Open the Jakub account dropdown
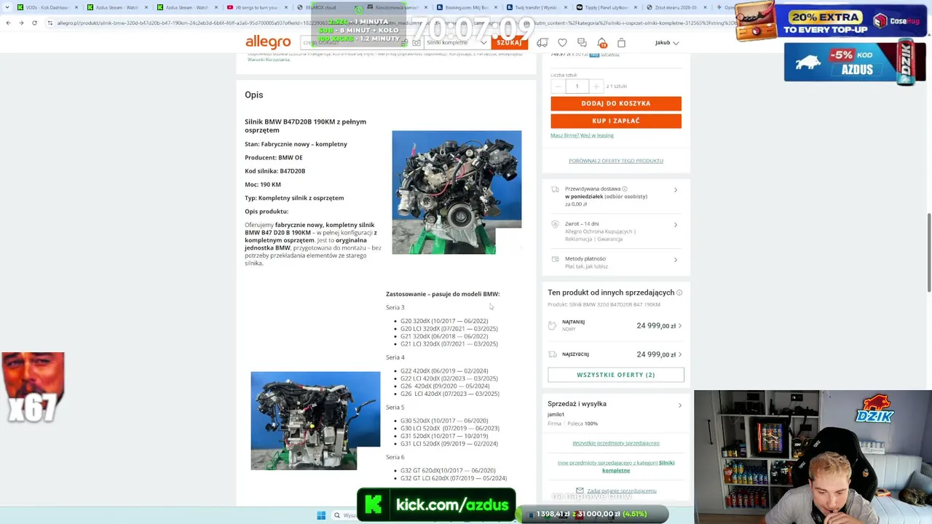The height and width of the screenshot is (524, 932). coord(667,43)
